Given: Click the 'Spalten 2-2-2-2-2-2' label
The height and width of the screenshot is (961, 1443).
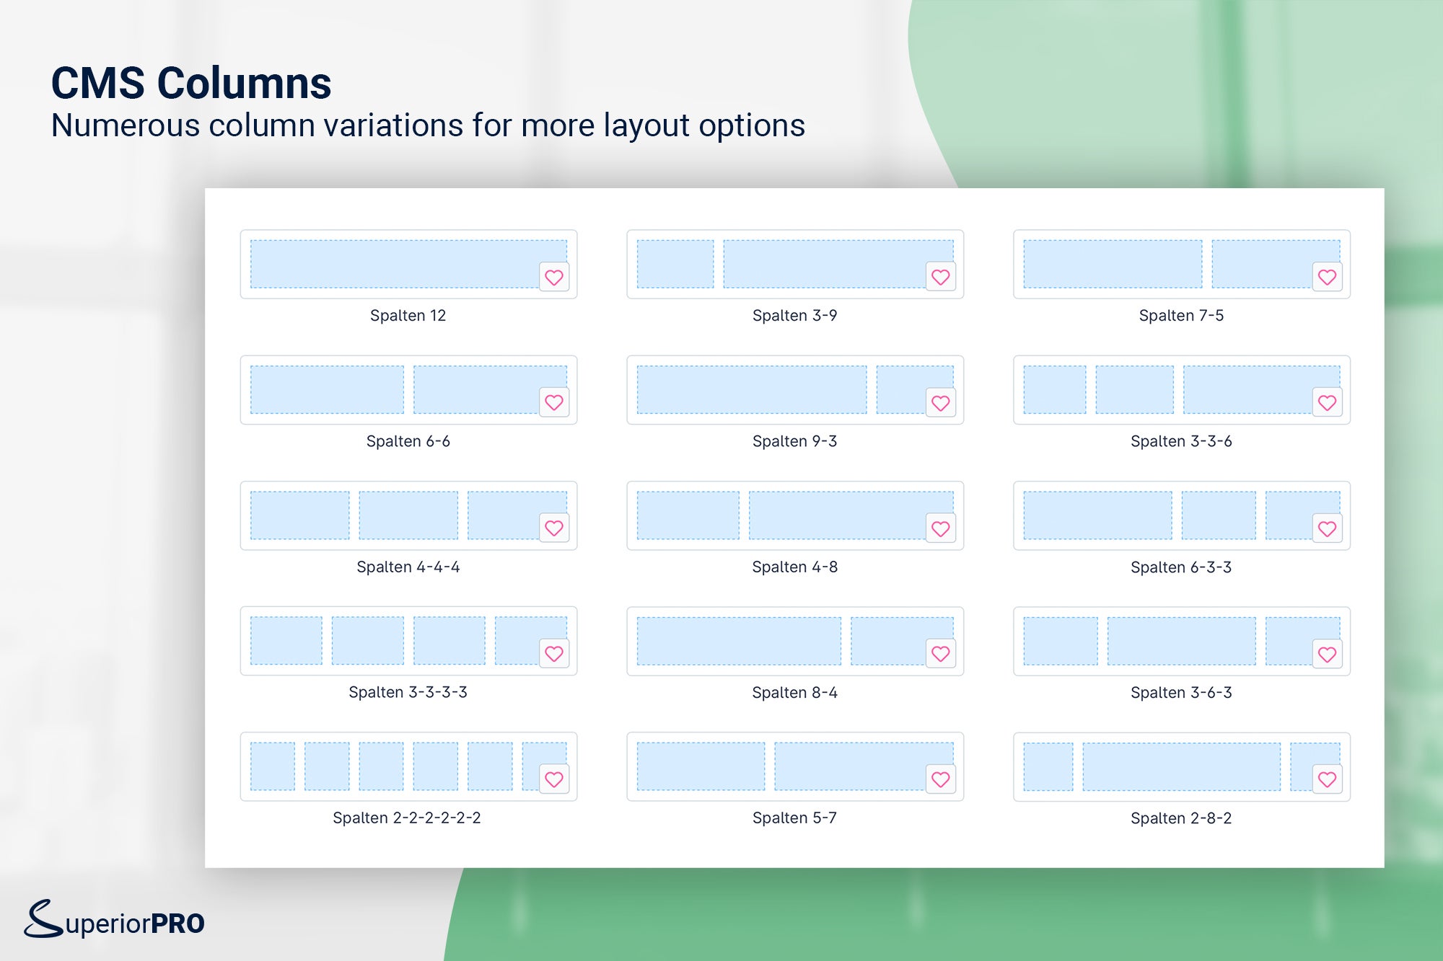Looking at the screenshot, I should click(x=407, y=818).
